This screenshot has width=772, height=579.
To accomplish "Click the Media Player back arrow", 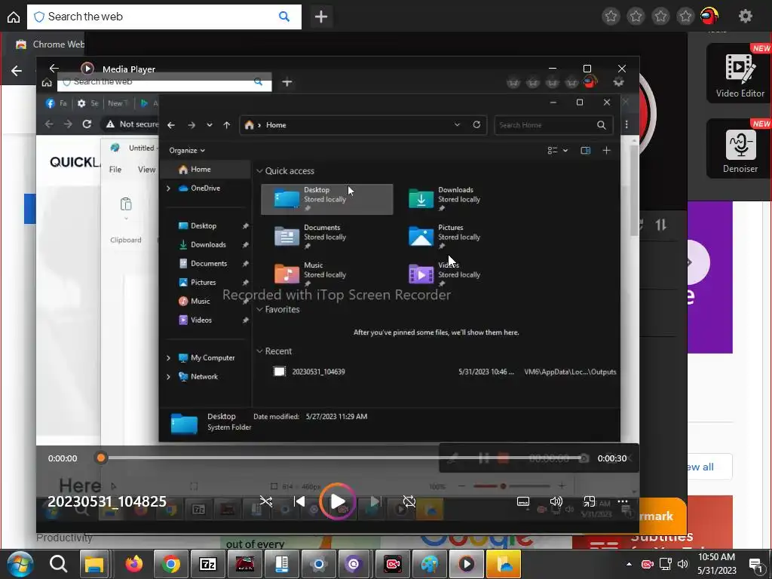I will click(54, 69).
